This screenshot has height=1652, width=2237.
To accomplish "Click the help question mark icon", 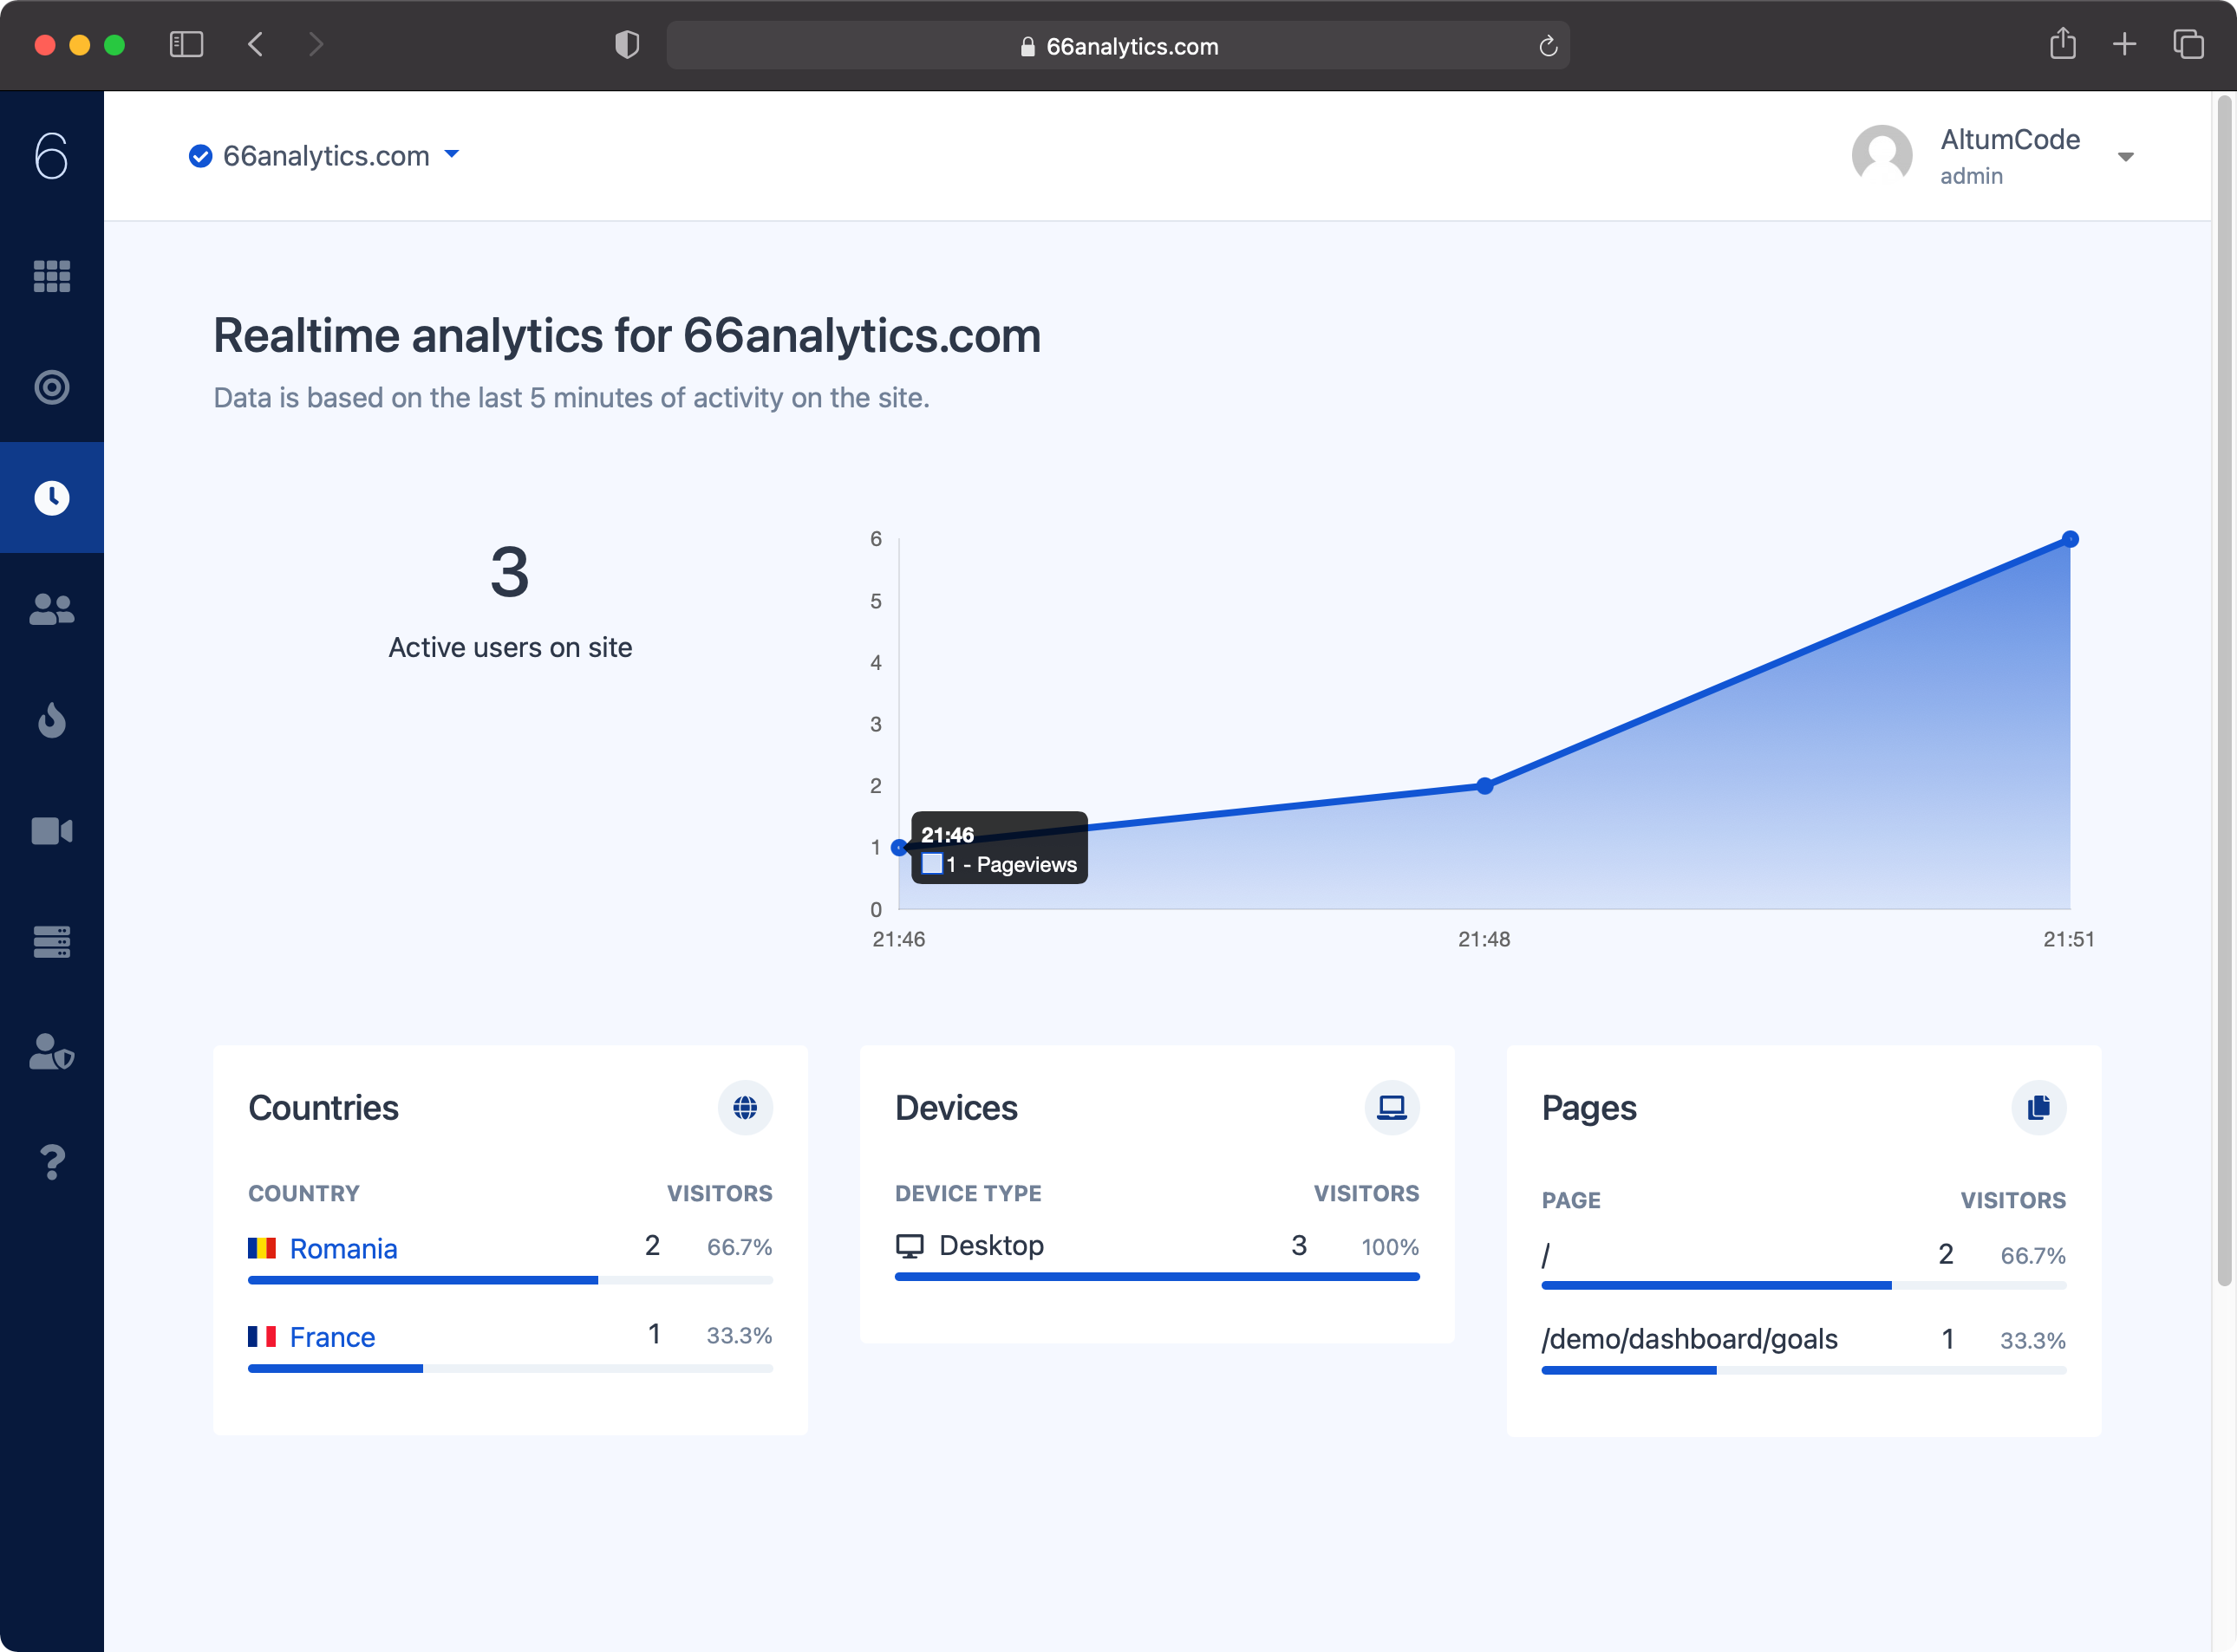I will [x=51, y=1161].
